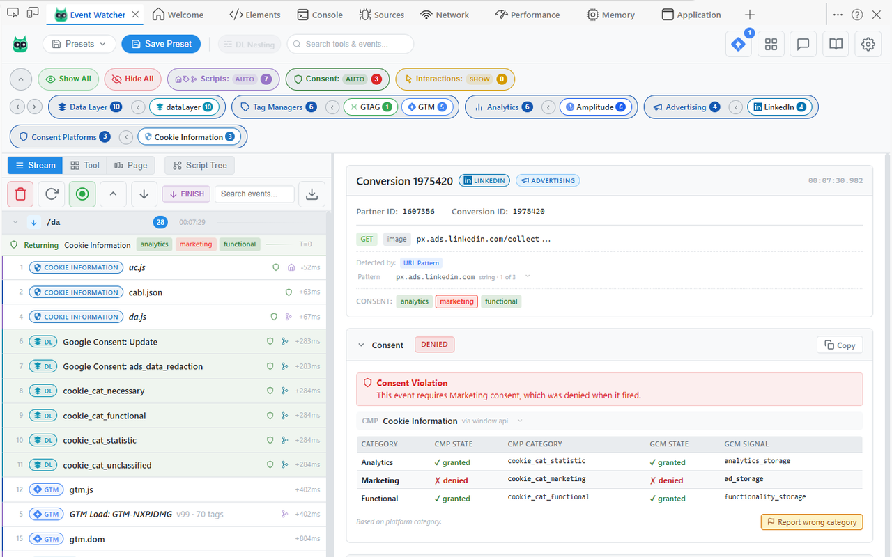Open the Event Watcher settings gear
892x557 pixels.
pyautogui.click(x=868, y=44)
